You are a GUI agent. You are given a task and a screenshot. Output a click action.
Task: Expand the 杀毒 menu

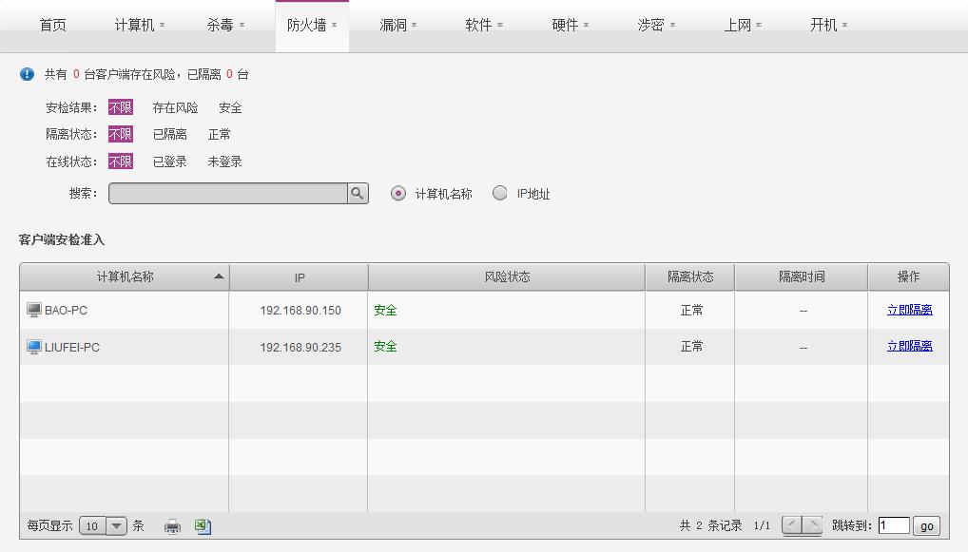[225, 26]
